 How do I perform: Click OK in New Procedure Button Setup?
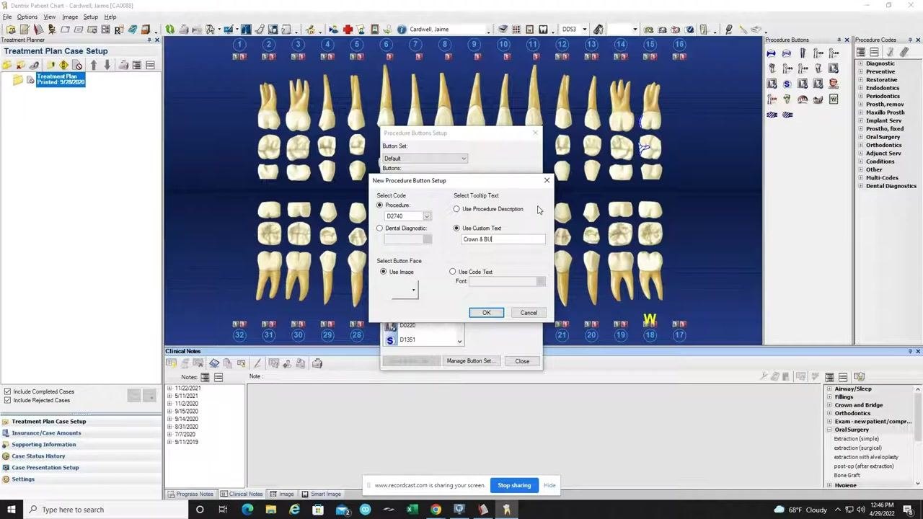click(x=487, y=313)
